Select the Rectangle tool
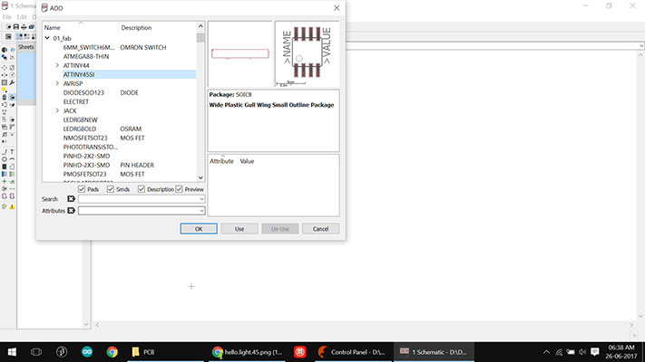 5,167
